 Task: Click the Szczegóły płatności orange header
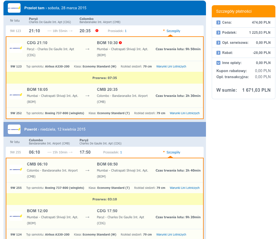coord(243,11)
